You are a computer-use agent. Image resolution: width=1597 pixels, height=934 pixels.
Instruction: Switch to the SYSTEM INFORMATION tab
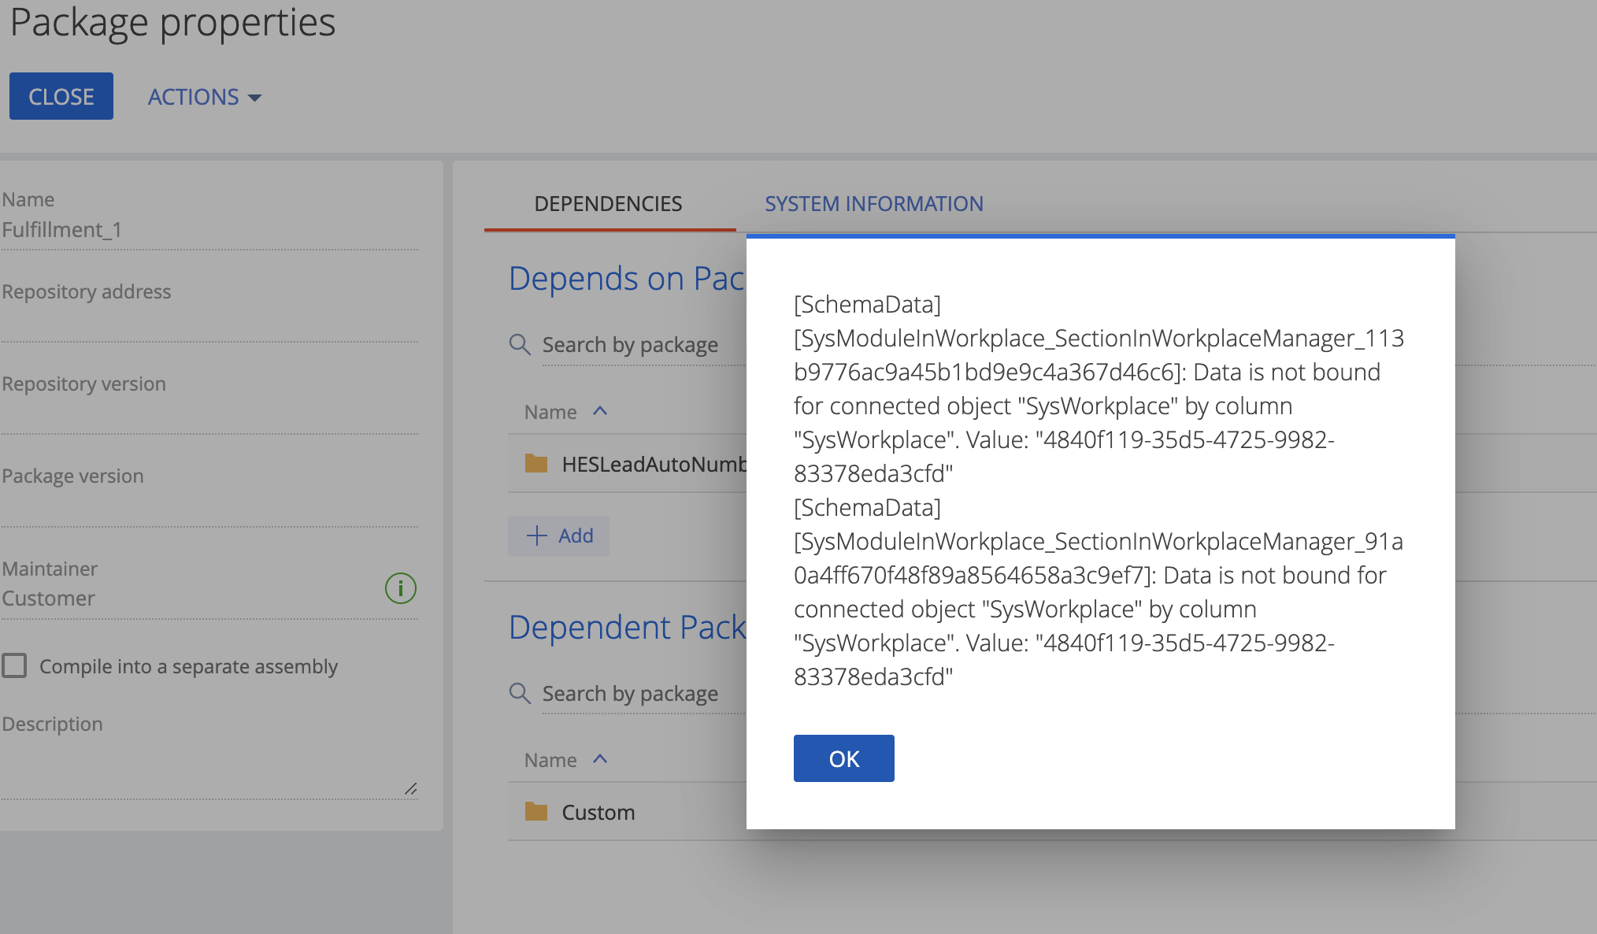click(x=874, y=204)
